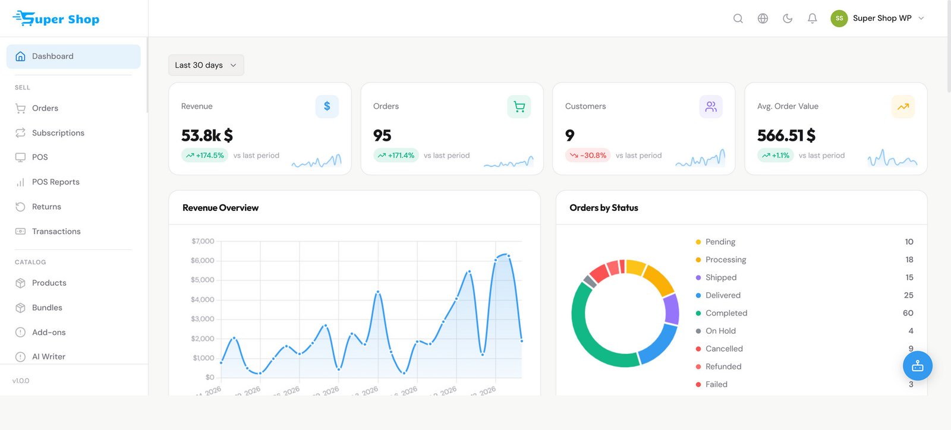Click the SS user avatar
Image resolution: width=951 pixels, height=430 pixels.
(x=839, y=18)
